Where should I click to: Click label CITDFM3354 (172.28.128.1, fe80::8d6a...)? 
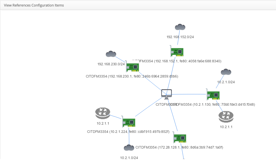pyautogui.click(x=179, y=148)
